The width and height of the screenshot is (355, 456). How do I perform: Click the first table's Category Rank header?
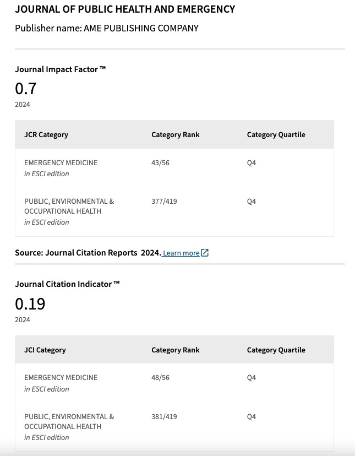176,134
